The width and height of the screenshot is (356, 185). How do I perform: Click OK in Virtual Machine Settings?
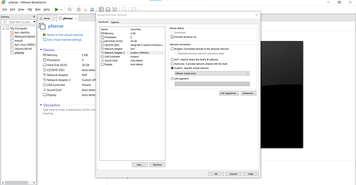tap(216, 174)
